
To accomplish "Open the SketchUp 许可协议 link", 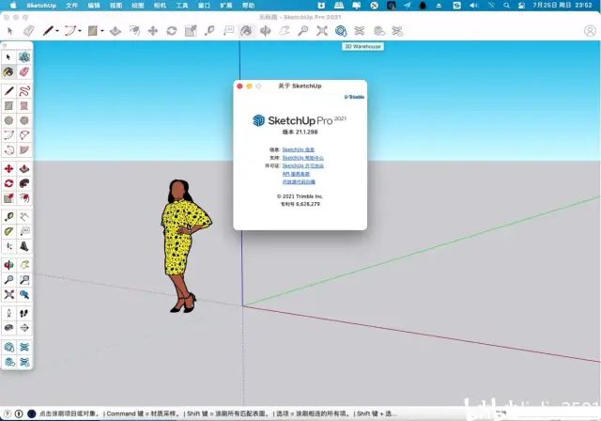I will pos(302,165).
